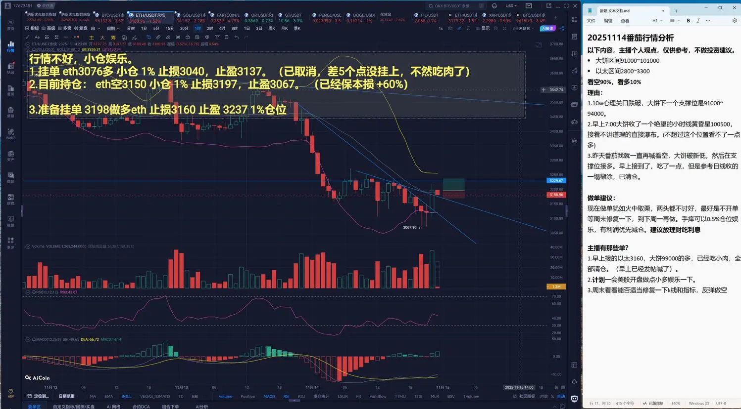Click the 自动 auto scale button

pos(561,396)
